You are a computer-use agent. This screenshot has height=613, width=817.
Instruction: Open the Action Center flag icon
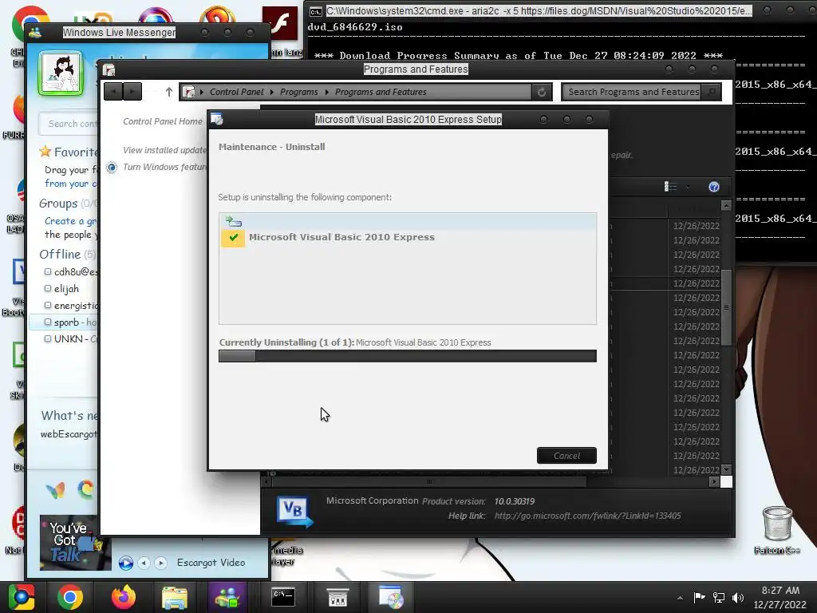(699, 597)
